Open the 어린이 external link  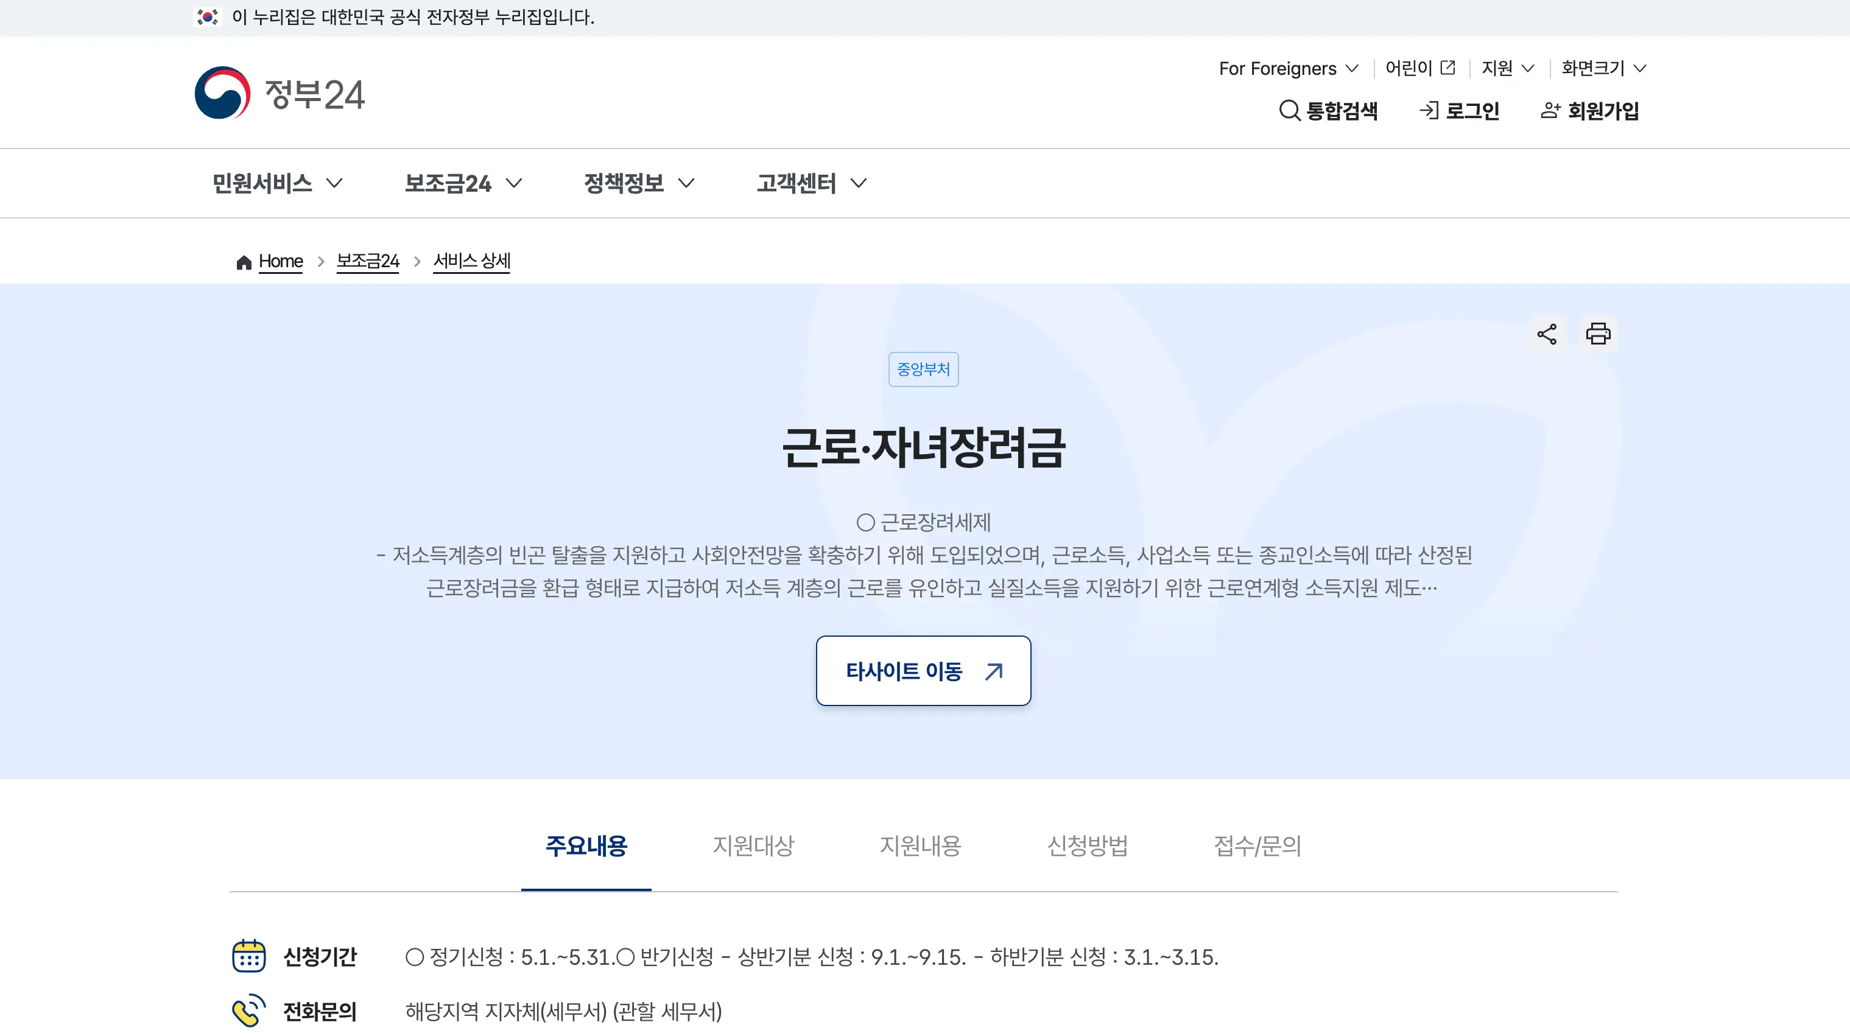1420,68
